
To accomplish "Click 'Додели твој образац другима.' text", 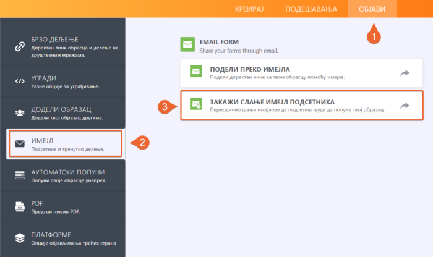I will pos(67,118).
